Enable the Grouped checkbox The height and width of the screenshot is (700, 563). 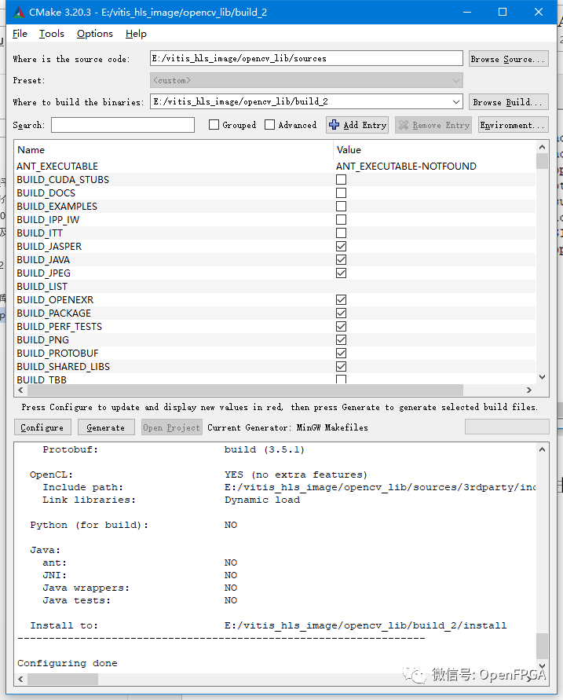pos(214,125)
